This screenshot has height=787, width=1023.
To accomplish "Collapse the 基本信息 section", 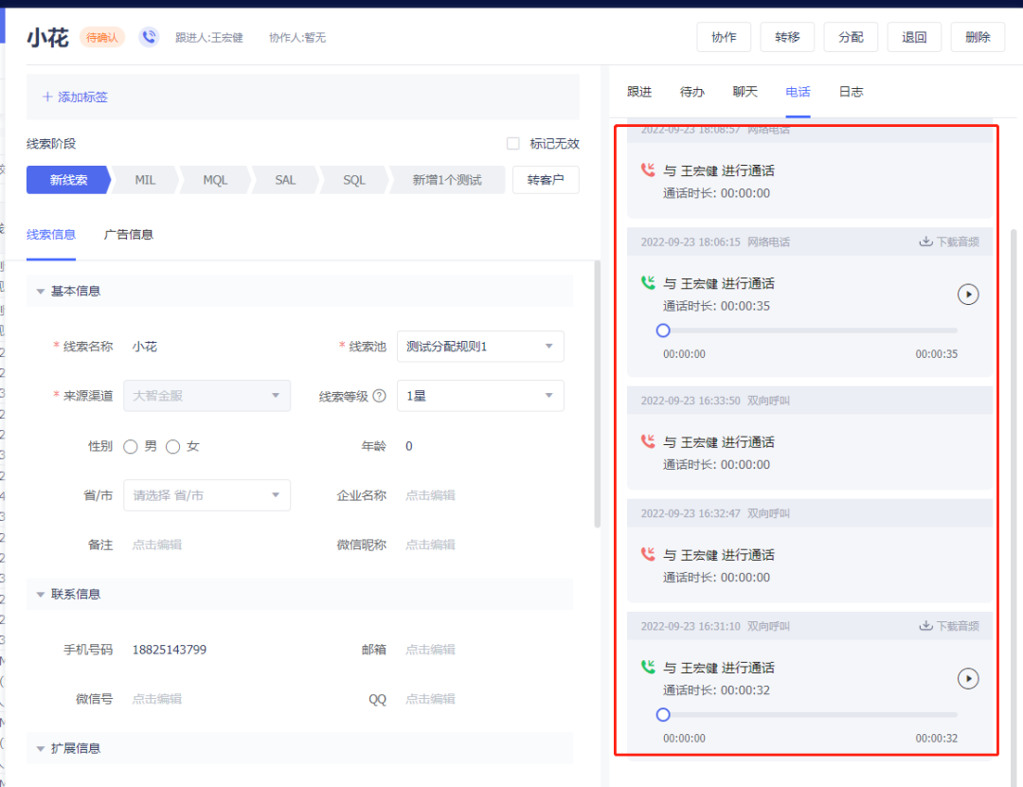I will (x=41, y=292).
